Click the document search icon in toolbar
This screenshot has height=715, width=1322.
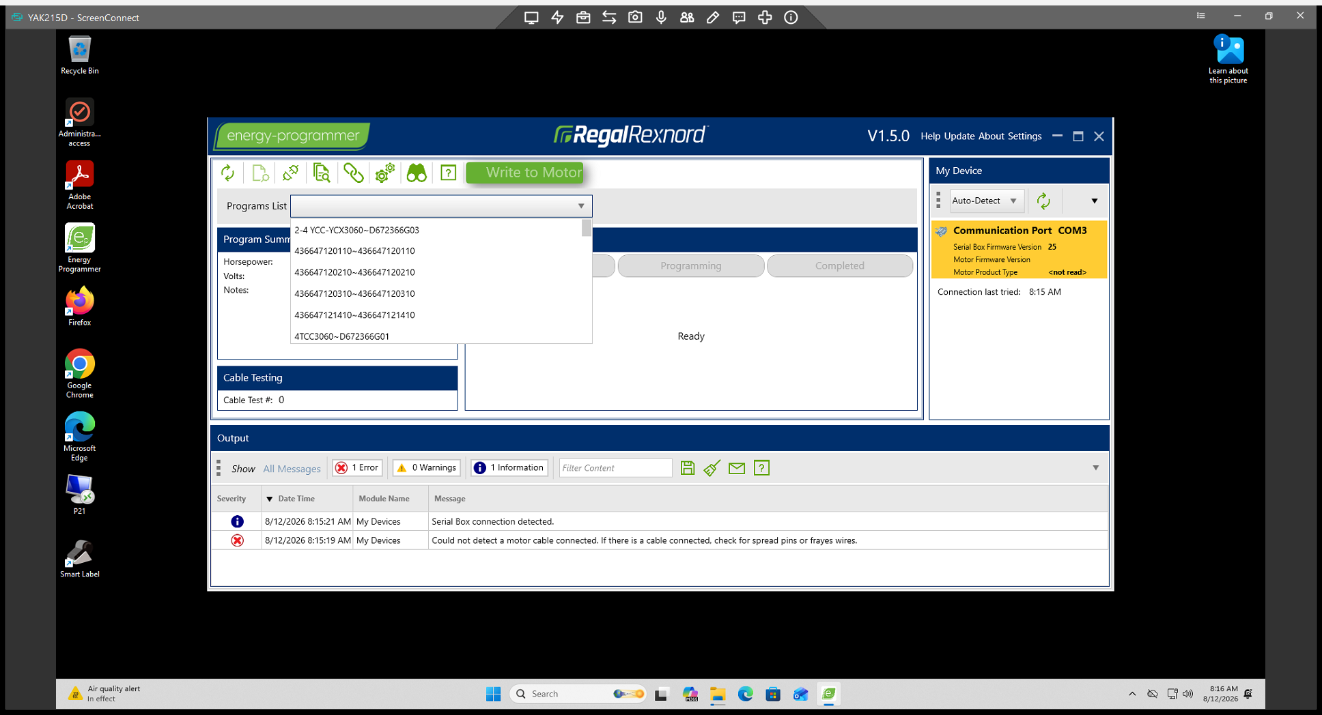click(260, 173)
